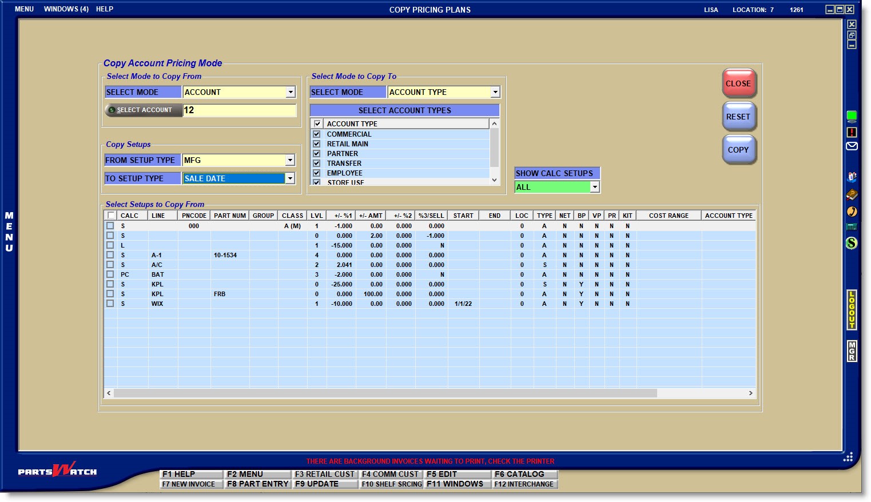Uncheck the COMMERCIAL account type checkbox
871x502 pixels.
pyautogui.click(x=316, y=134)
